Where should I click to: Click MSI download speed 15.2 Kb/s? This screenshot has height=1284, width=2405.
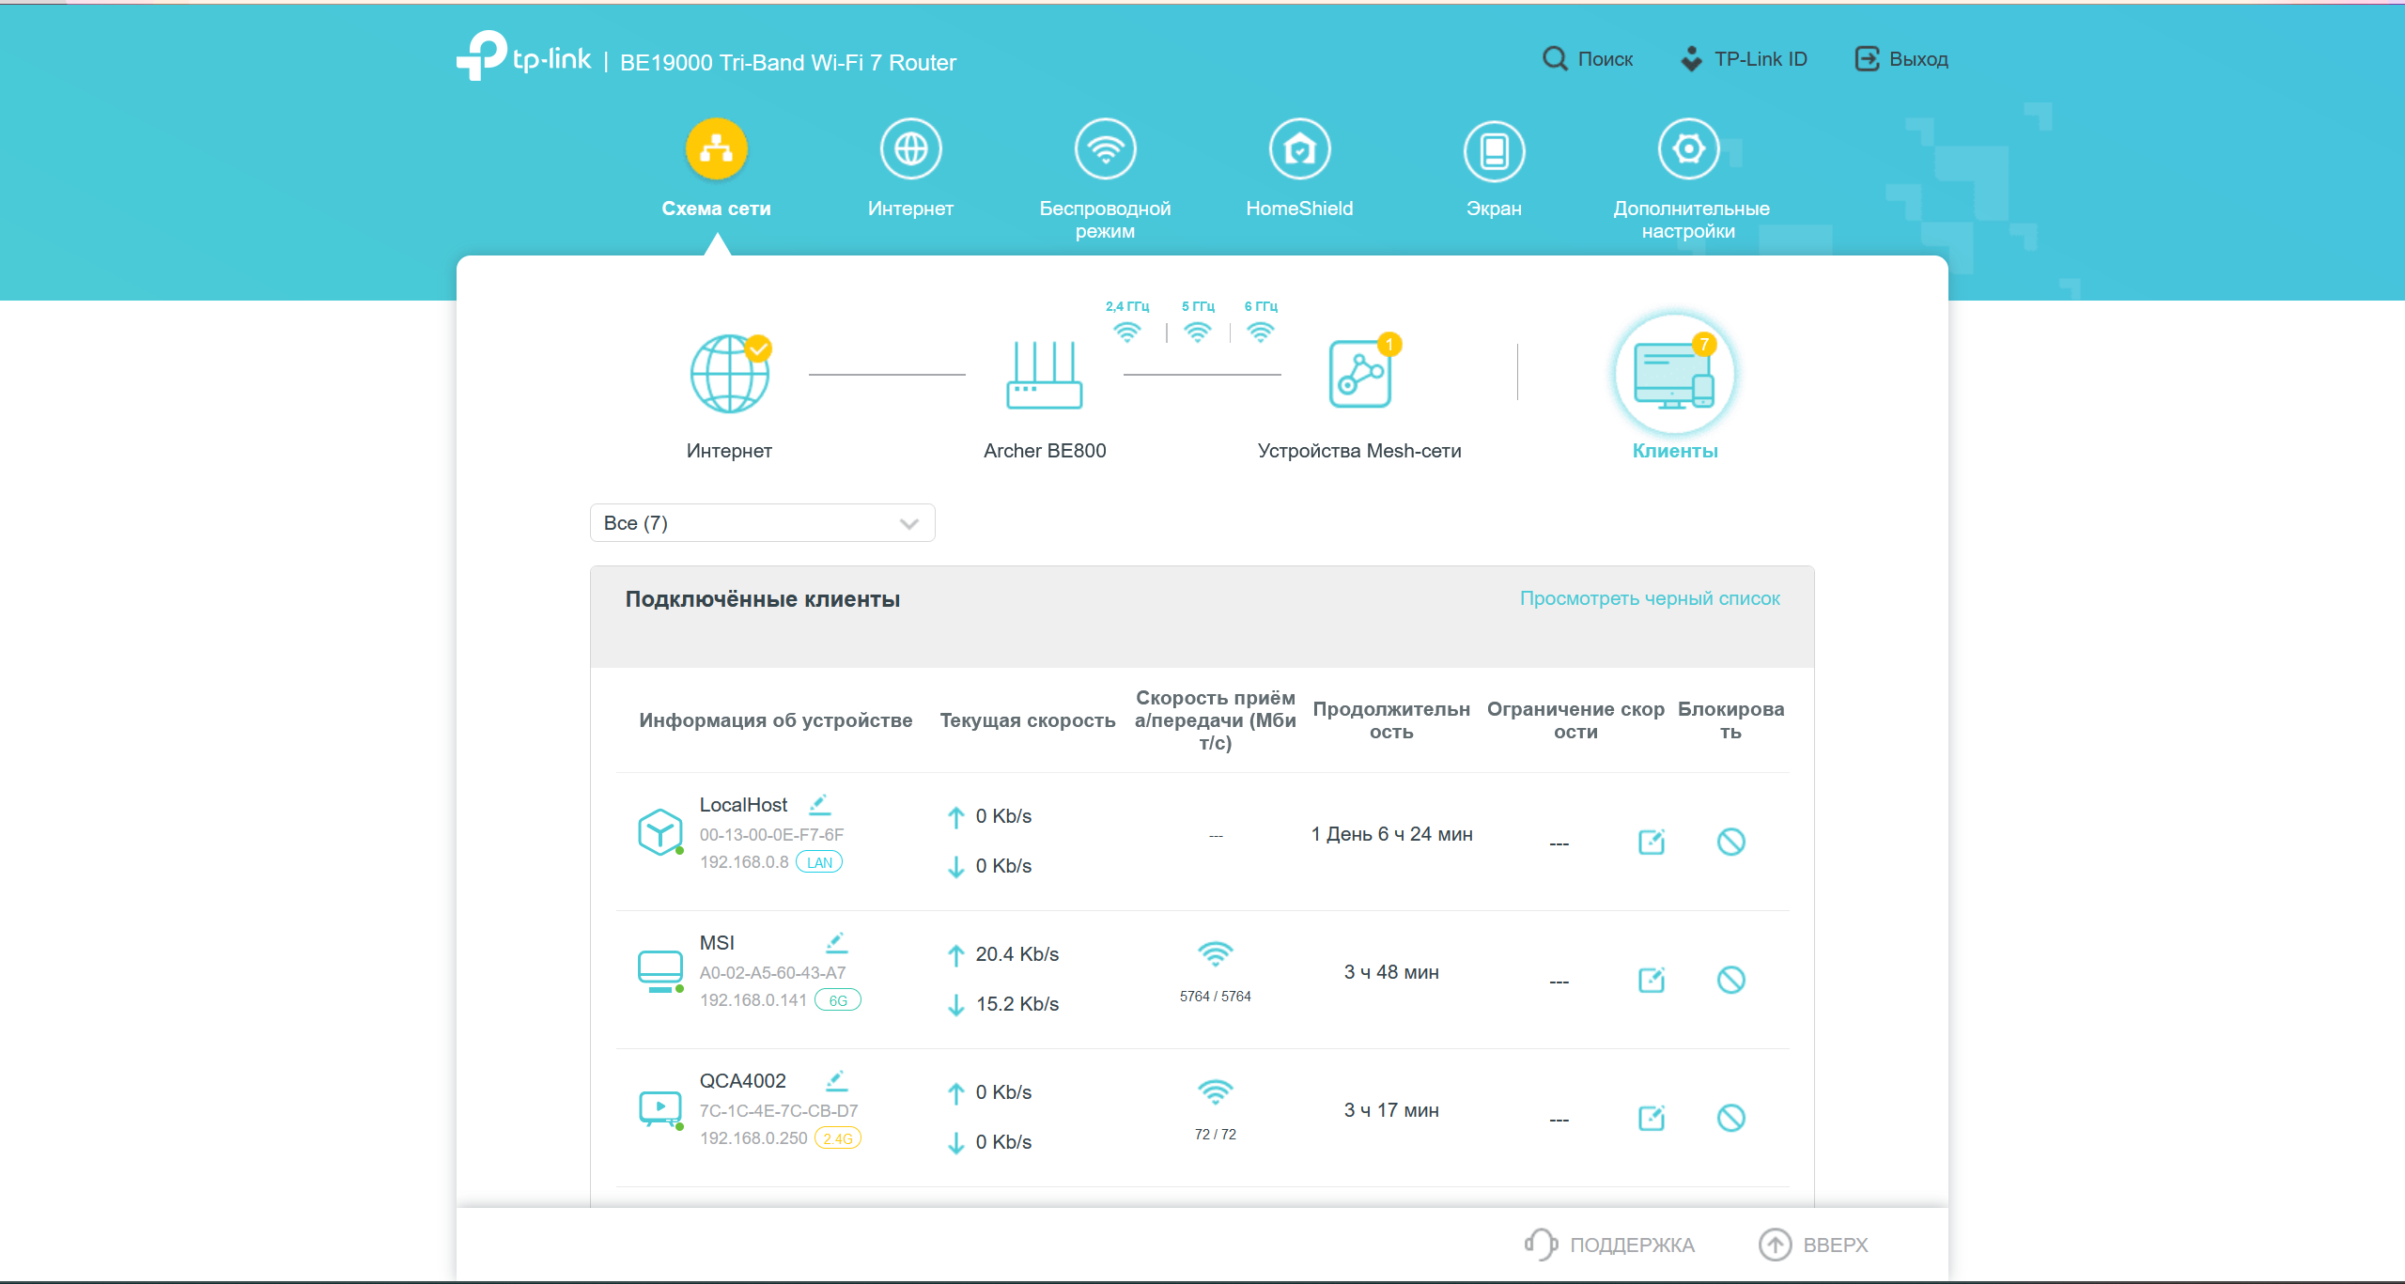(1017, 1004)
